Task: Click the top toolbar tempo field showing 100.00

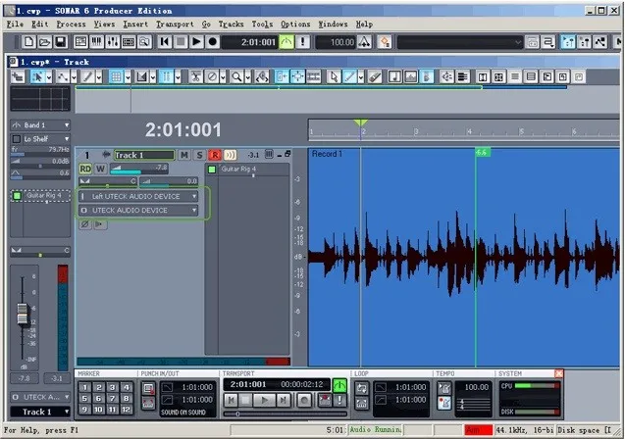Action: click(x=336, y=42)
